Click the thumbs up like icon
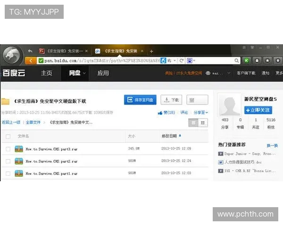Image resolution: width=283 pixels, height=226 pixels. pos(160,113)
